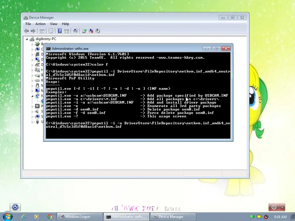The height and width of the screenshot is (221, 295).
Task: Expand the human interface devices arrow
Action: (32, 70)
